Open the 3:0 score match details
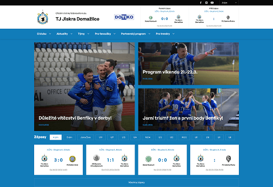This screenshot has width=273, height=187. [58, 160]
